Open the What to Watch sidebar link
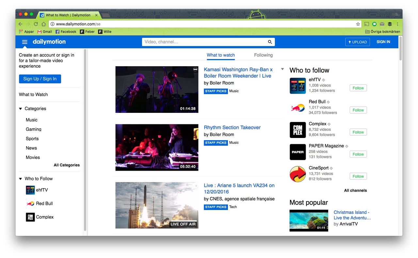 [x=33, y=95]
